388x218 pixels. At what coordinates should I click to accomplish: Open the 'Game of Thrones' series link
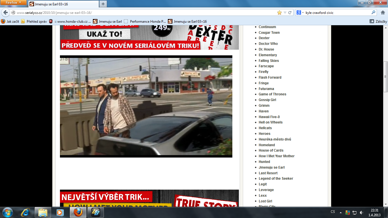(272, 94)
